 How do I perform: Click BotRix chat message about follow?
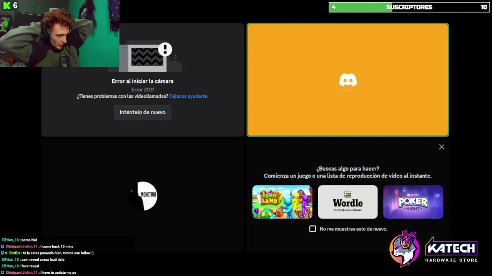click(47, 253)
